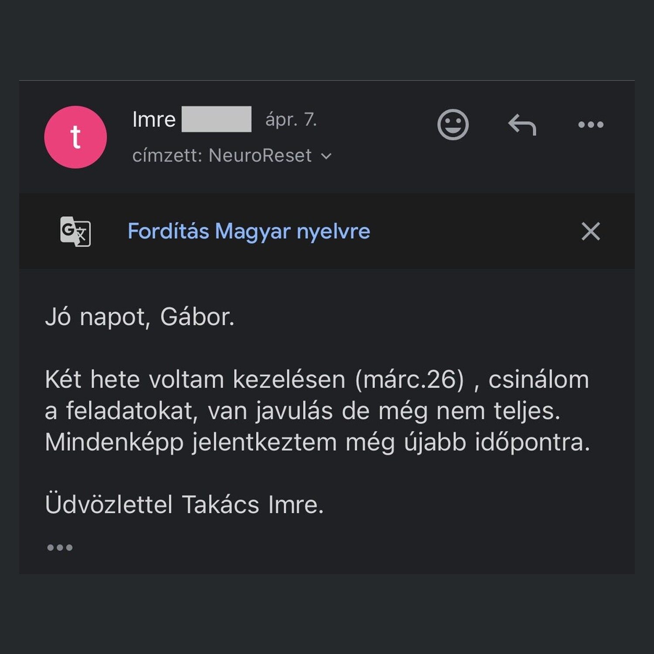Viewport: 654px width, 654px height.
Task: Click the "ápr. 7." message date
Action: pyautogui.click(x=291, y=119)
